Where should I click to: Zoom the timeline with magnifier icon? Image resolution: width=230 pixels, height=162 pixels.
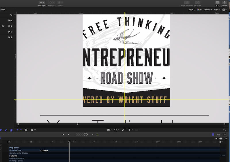[x=226, y=138]
